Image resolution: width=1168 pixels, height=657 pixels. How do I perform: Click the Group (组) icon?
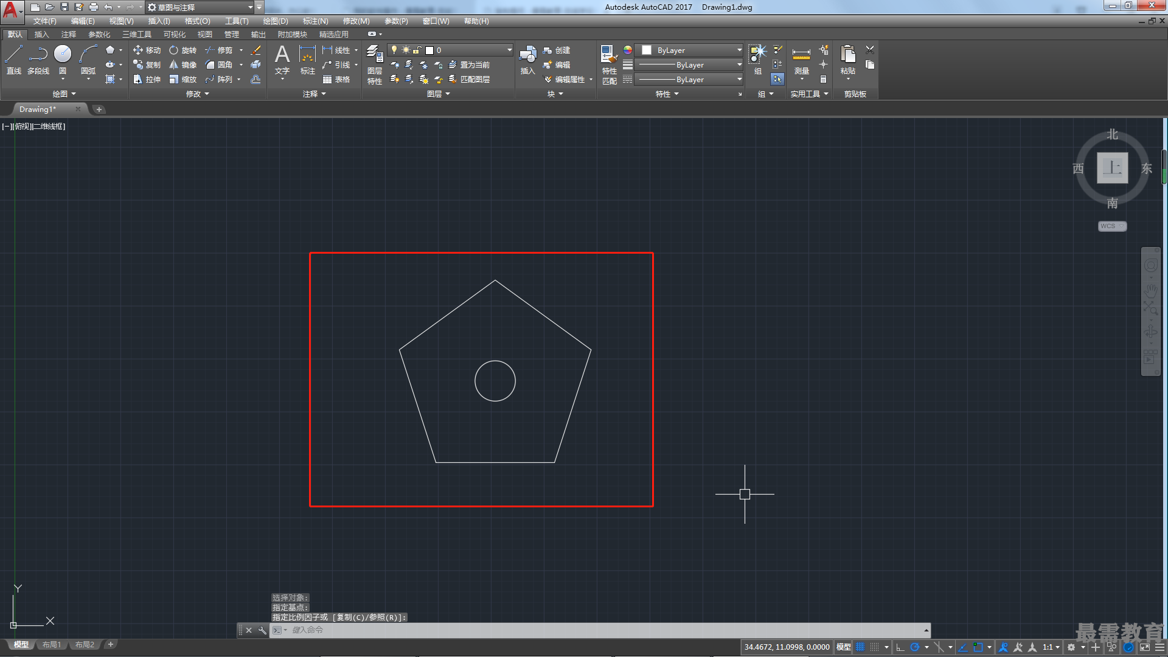coord(758,60)
